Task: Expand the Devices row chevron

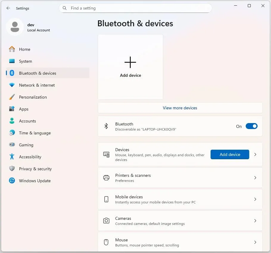Action: pos(255,154)
